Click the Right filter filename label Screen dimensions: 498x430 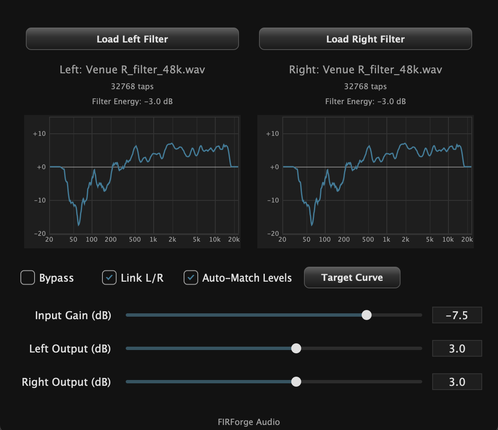point(365,70)
